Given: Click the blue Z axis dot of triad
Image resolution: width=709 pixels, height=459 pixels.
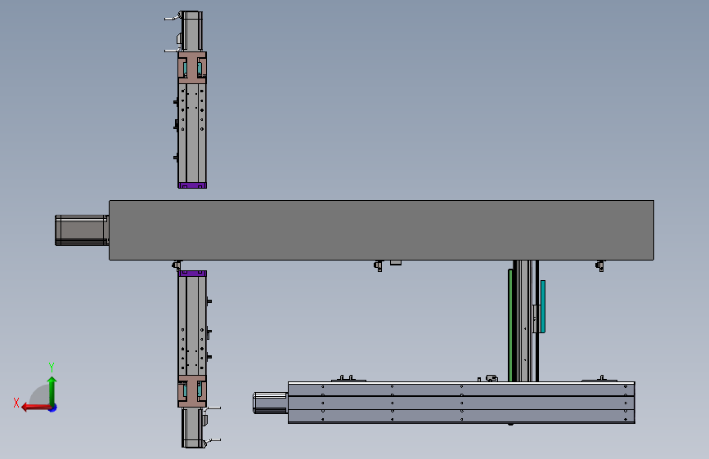Looking at the screenshot, I should [53, 408].
